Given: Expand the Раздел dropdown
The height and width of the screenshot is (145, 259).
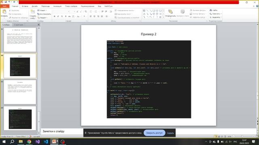Looking at the screenshot, I should pos(42,18).
